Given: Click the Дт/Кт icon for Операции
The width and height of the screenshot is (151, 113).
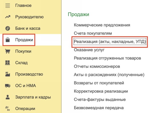Looking at the screenshot, I should coord(8,108).
